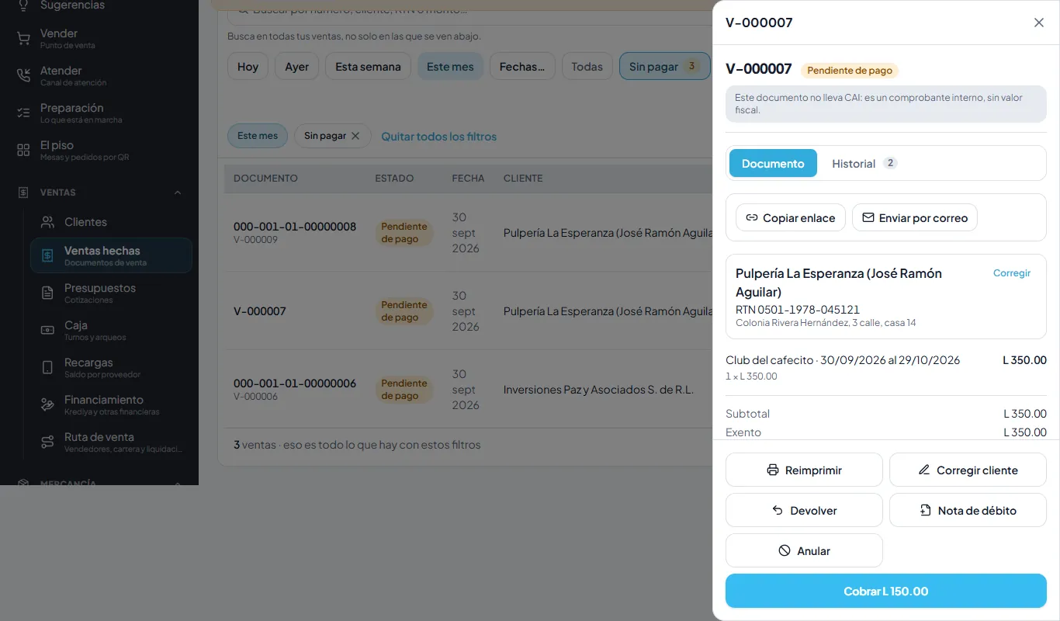Screen dimensions: 1060x621
Task: Collapse the VENTAS sidebar section
Action: pos(178,193)
